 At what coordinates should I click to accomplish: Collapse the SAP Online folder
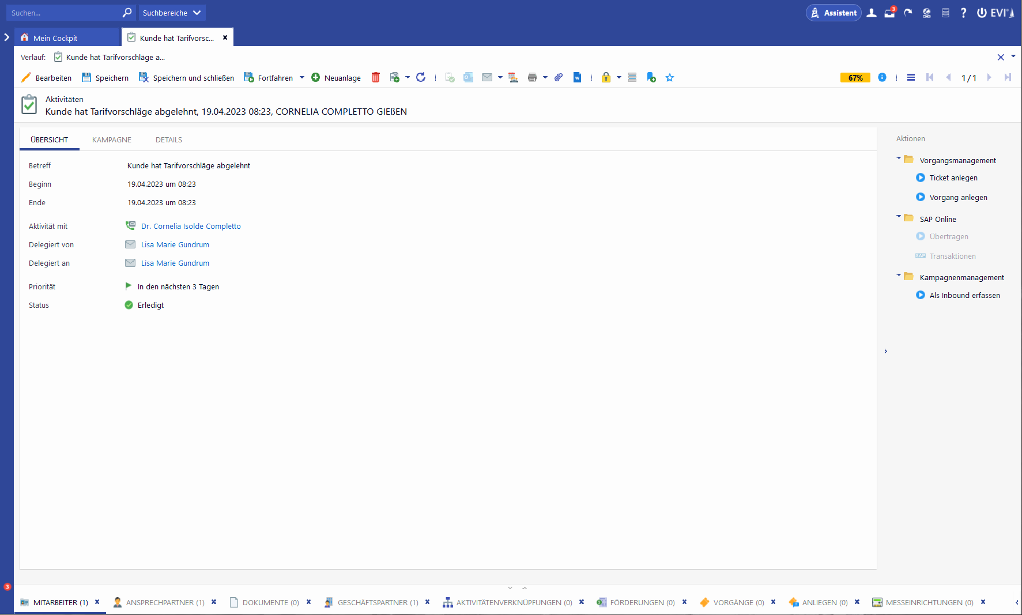click(899, 217)
